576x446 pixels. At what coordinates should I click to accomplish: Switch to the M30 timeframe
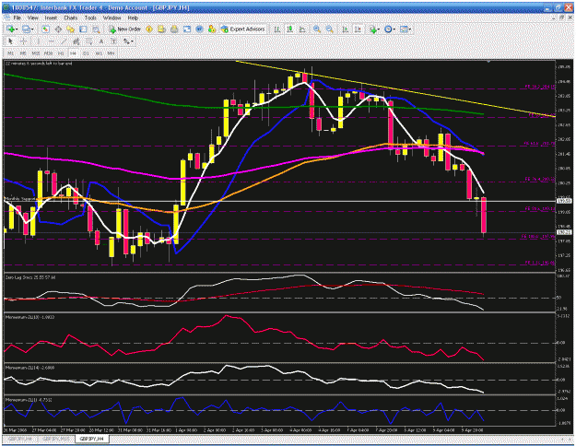(x=49, y=53)
